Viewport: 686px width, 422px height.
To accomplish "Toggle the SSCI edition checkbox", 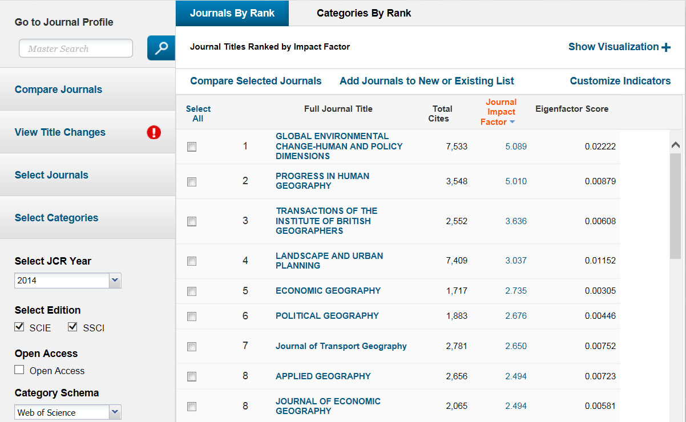I will point(72,327).
